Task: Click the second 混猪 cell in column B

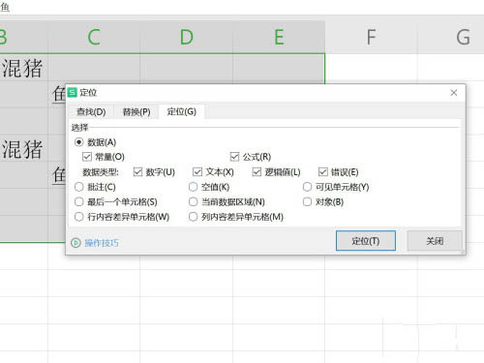Action: tap(24, 148)
